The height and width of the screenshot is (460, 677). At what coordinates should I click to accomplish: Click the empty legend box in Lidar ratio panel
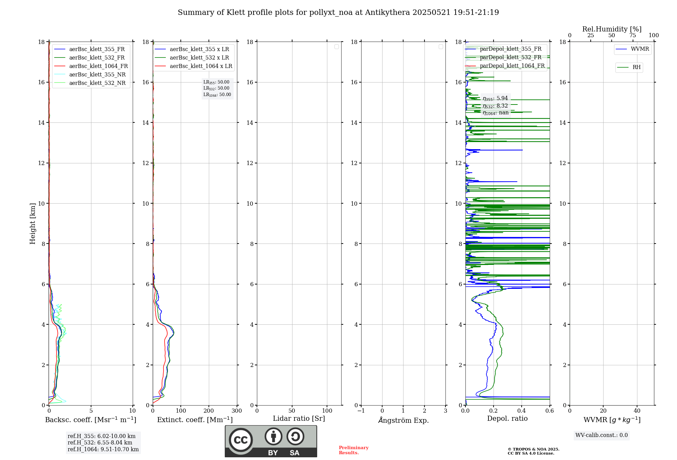coord(336,47)
